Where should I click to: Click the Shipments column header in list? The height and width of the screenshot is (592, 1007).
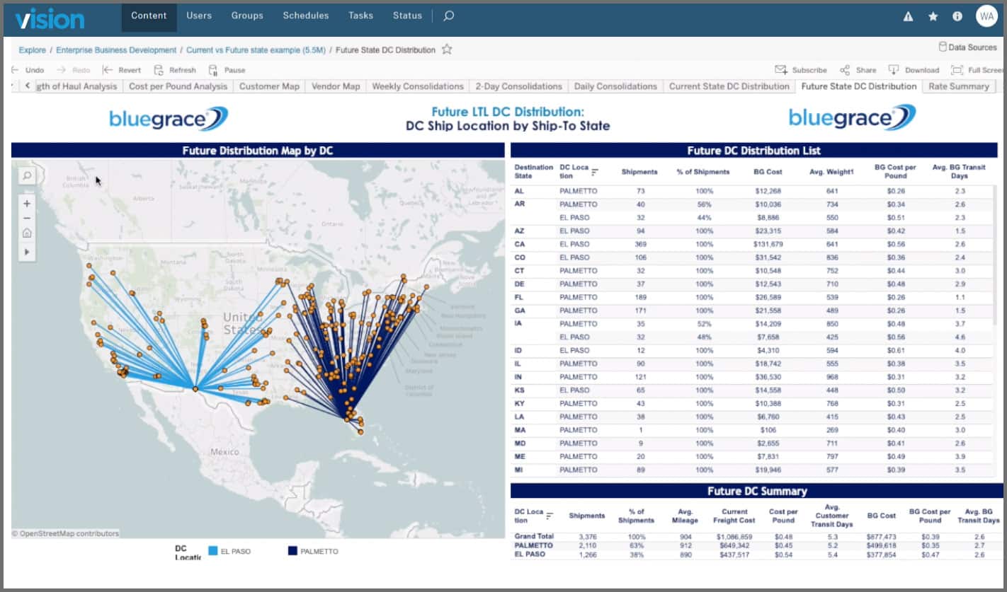[x=639, y=172]
